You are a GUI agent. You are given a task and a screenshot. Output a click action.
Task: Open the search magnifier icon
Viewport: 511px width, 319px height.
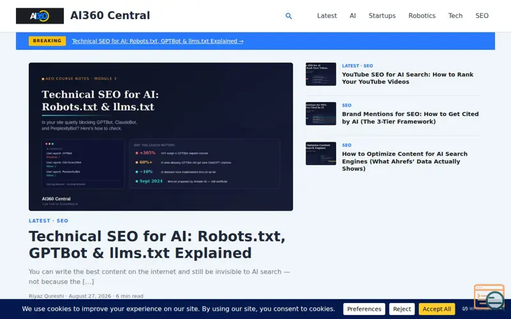point(289,16)
